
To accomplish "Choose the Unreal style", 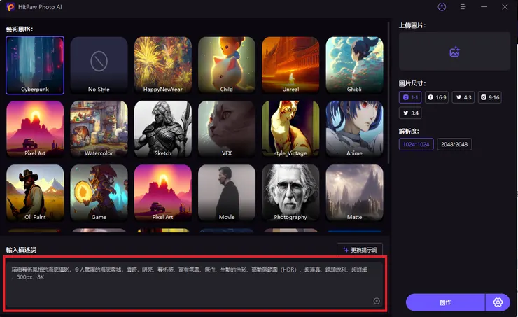I will click(x=290, y=65).
